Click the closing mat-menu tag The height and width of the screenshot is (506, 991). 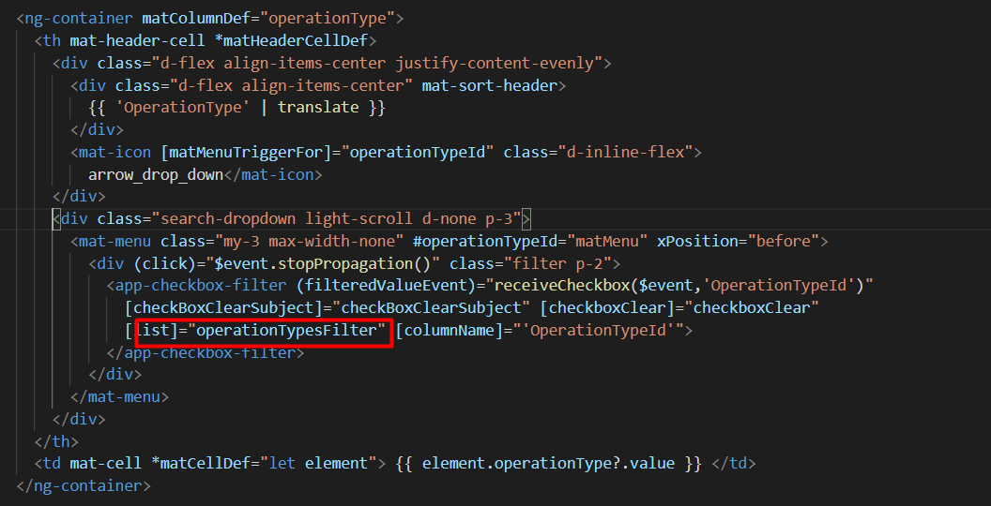pos(119,397)
